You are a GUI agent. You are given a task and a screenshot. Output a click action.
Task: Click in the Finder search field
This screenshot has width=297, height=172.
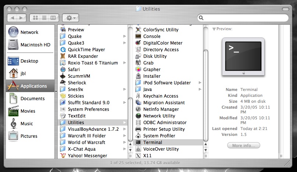tap(246, 18)
